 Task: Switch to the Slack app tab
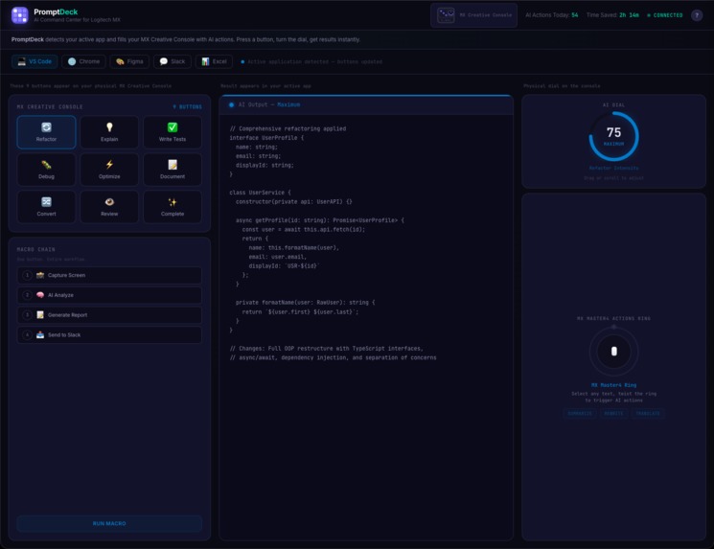[x=173, y=61]
